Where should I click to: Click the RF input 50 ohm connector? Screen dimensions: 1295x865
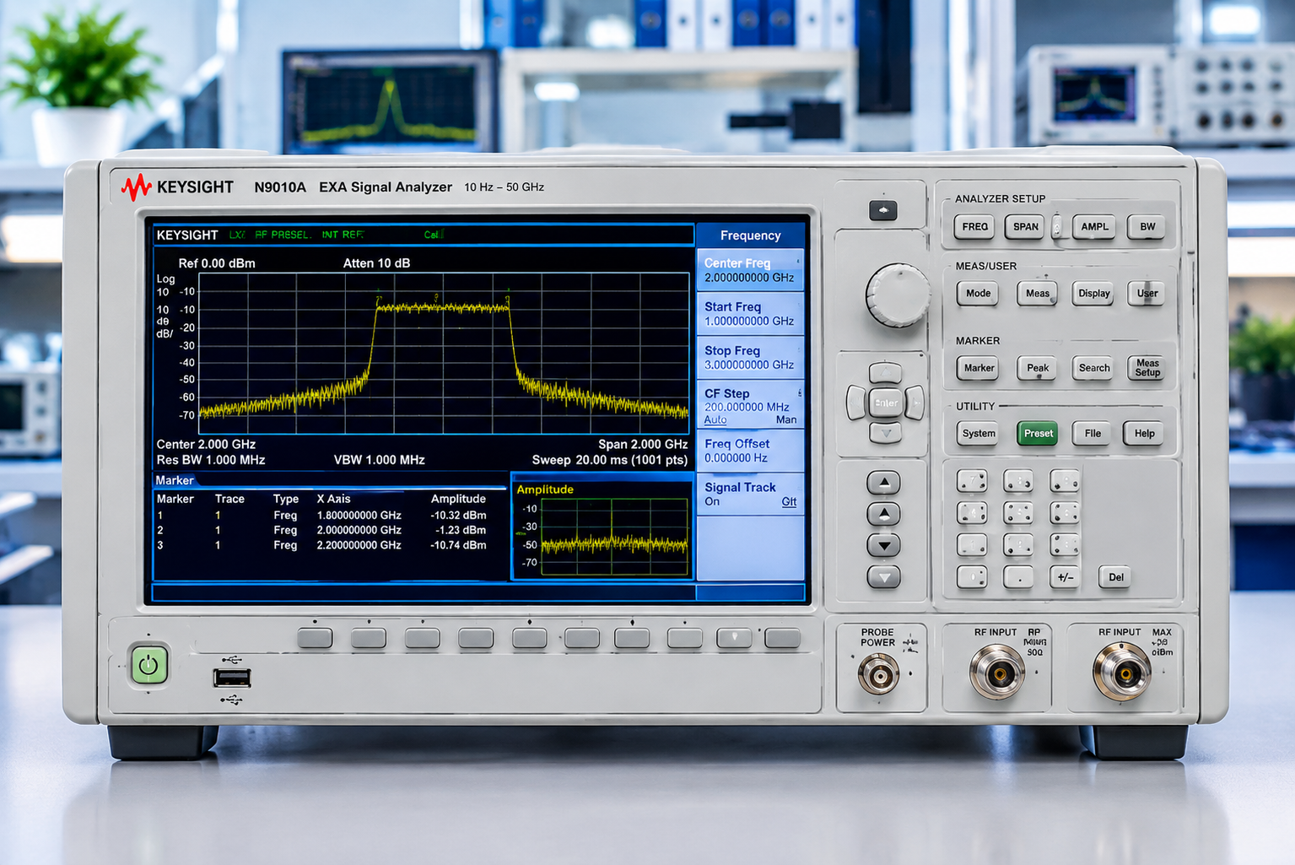coord(997,673)
